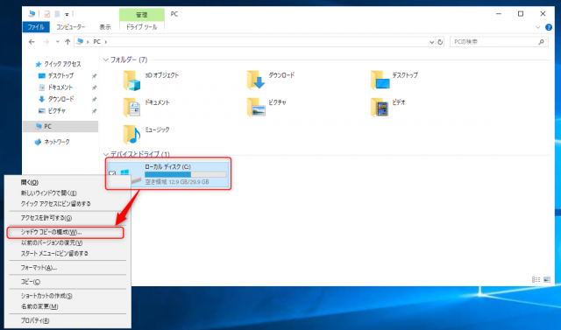The image size is (561, 330).
Task: Open the デスクトップ folder icon in main pane
Action: 380,80
